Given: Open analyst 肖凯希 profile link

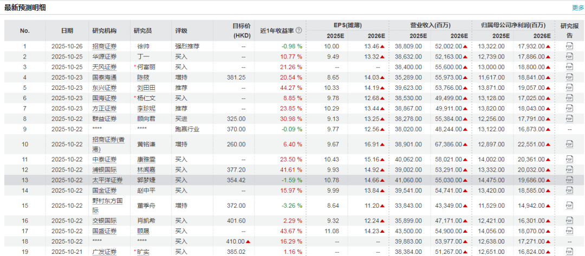Looking at the screenshot, I should [x=146, y=221].
